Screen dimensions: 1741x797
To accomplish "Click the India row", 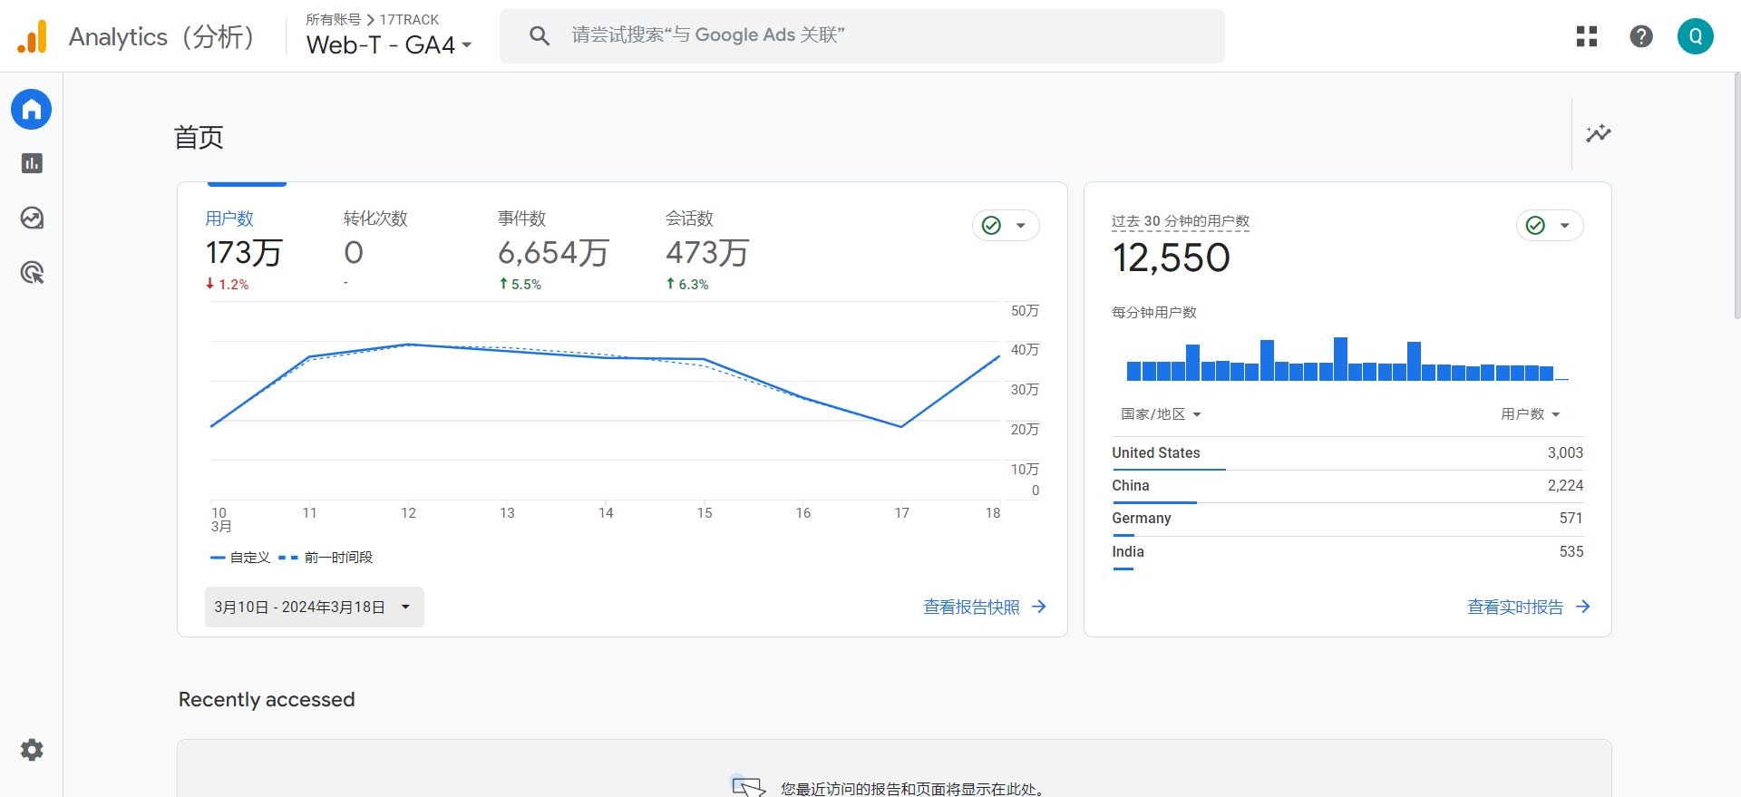I will [x=1347, y=552].
